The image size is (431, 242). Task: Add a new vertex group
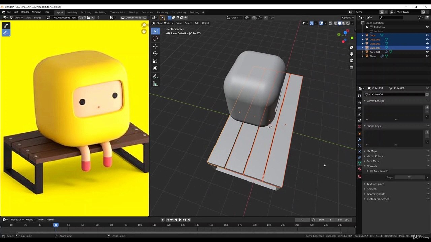[427, 107]
